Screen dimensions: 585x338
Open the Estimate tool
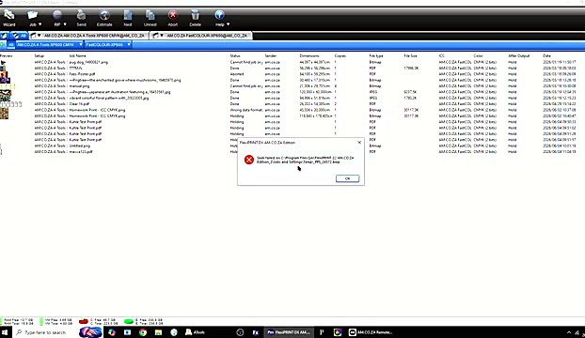(104, 18)
